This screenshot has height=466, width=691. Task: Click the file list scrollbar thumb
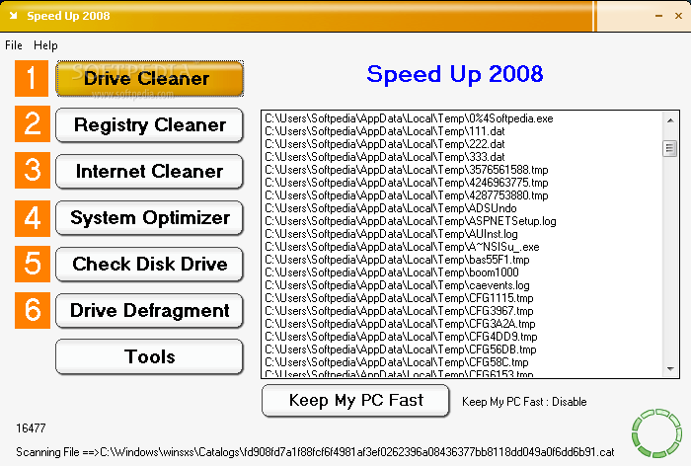tap(670, 148)
